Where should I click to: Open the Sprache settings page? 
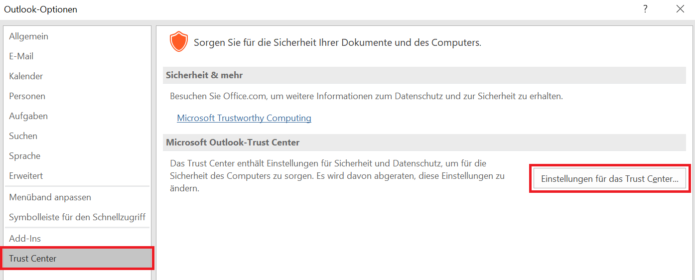tap(24, 156)
